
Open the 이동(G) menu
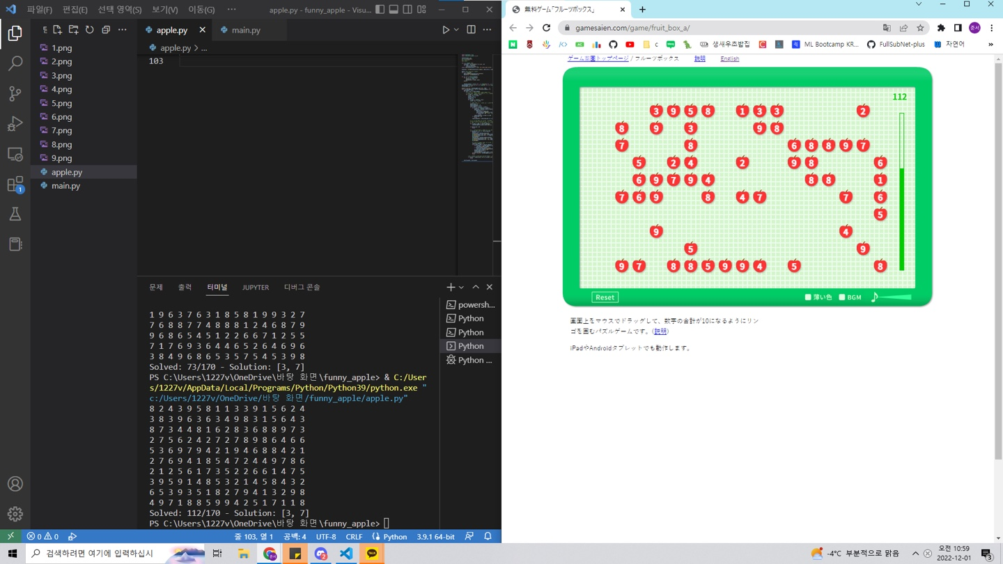pyautogui.click(x=201, y=10)
